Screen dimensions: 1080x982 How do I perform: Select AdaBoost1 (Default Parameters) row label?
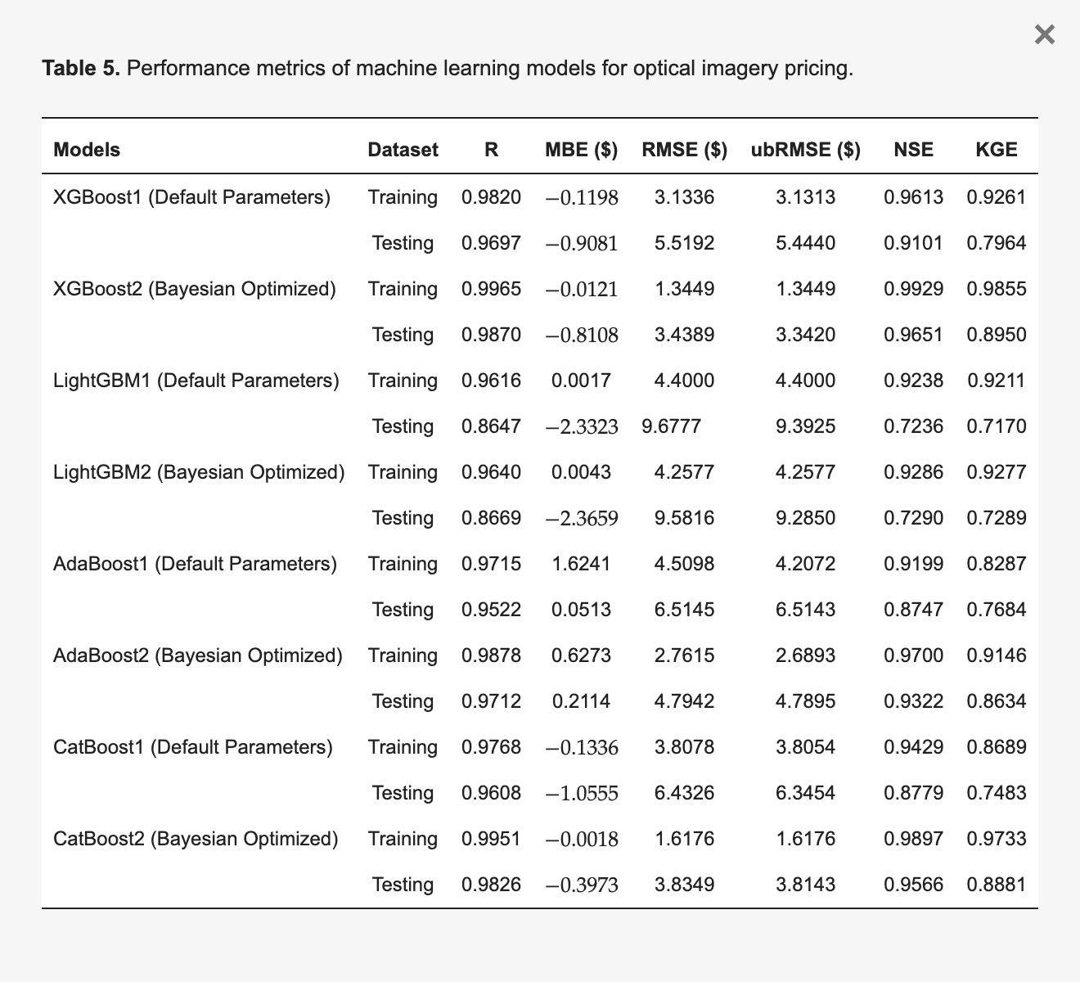(196, 564)
